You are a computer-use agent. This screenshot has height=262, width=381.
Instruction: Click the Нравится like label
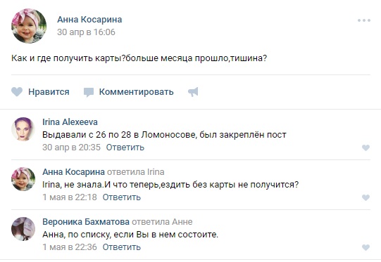(49, 92)
